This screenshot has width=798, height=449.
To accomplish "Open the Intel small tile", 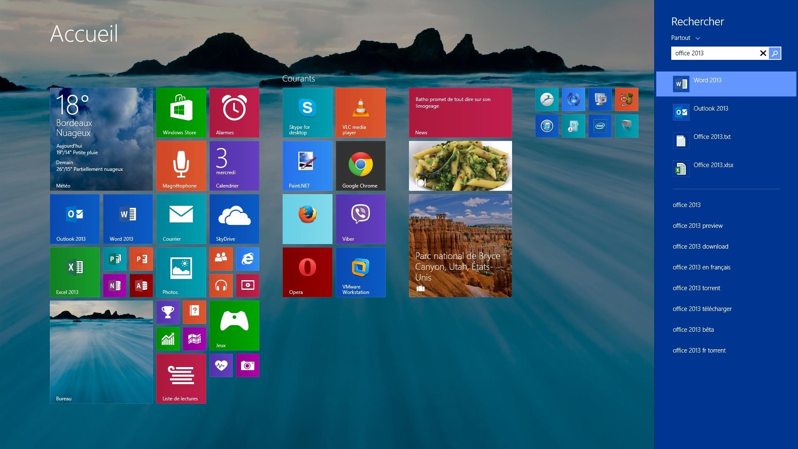I will pyautogui.click(x=600, y=126).
